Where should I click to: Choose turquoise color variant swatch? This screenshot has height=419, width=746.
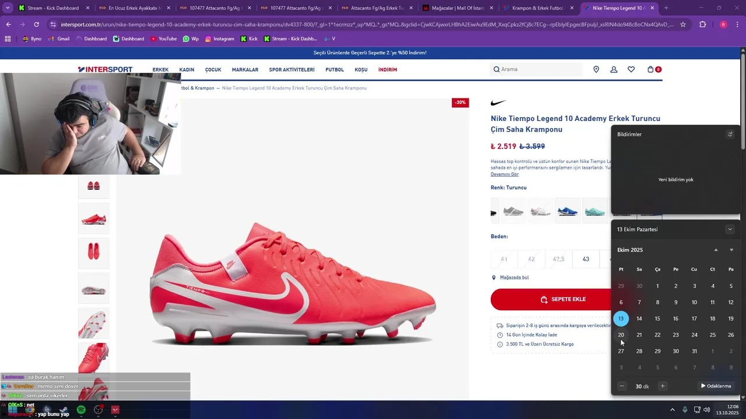(594, 211)
